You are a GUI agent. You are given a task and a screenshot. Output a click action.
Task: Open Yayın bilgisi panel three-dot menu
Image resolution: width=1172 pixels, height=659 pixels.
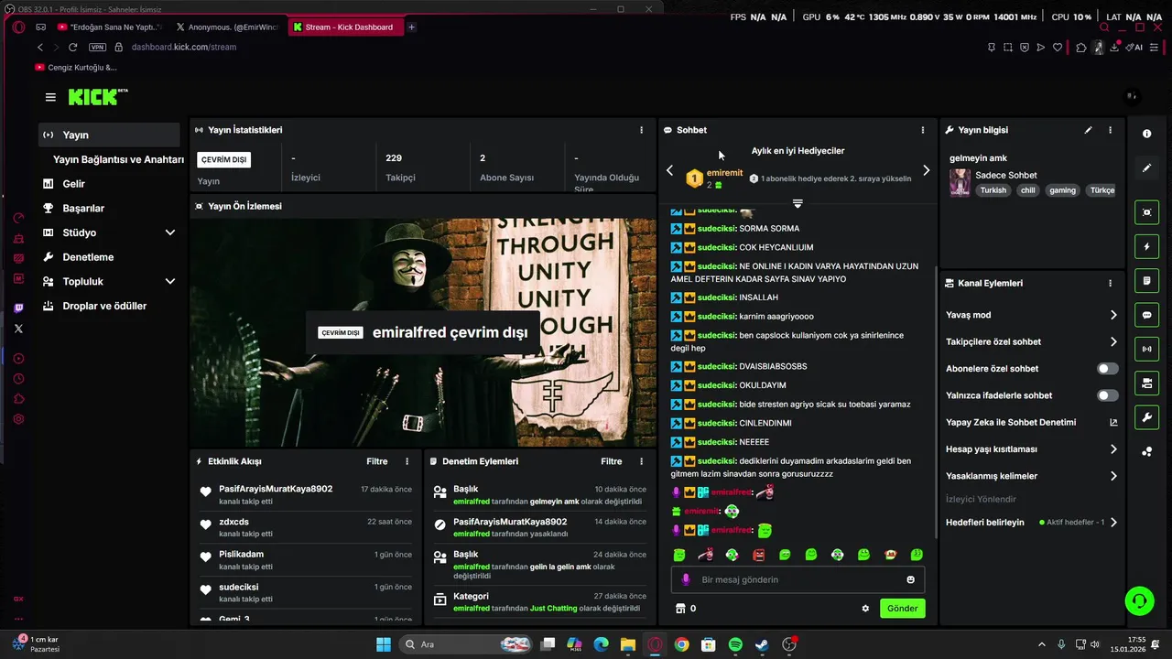point(1111,130)
